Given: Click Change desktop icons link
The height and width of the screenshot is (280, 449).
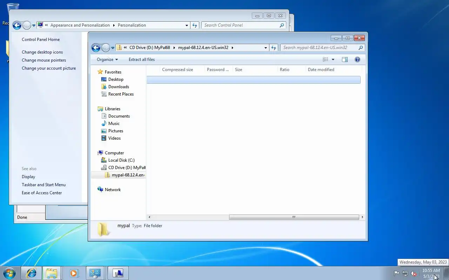Looking at the screenshot, I should (x=42, y=52).
